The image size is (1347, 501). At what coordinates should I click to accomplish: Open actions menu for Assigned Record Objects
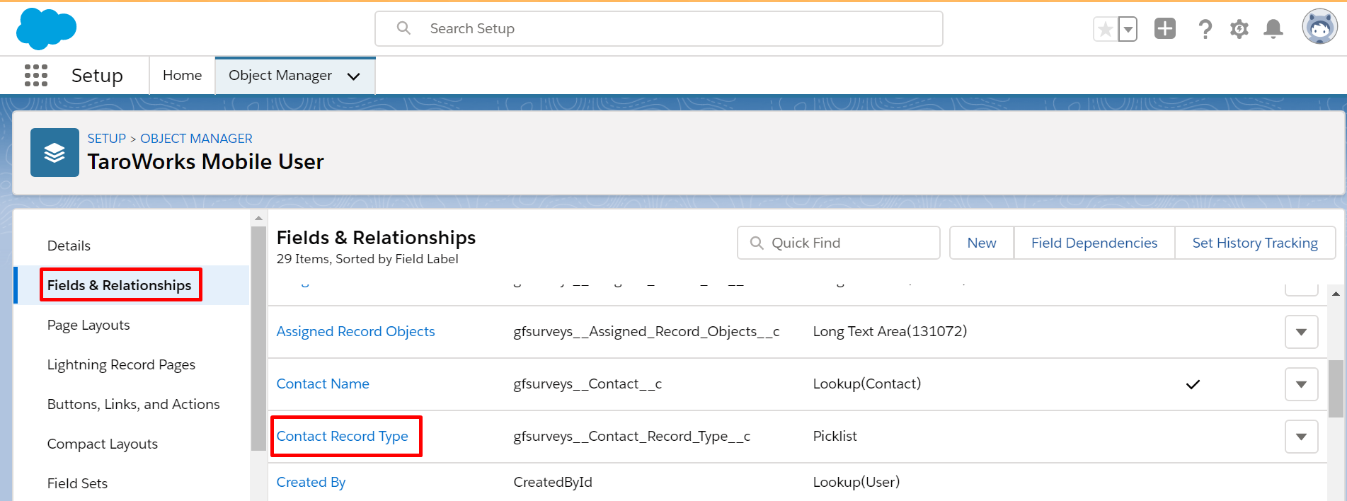point(1301,332)
